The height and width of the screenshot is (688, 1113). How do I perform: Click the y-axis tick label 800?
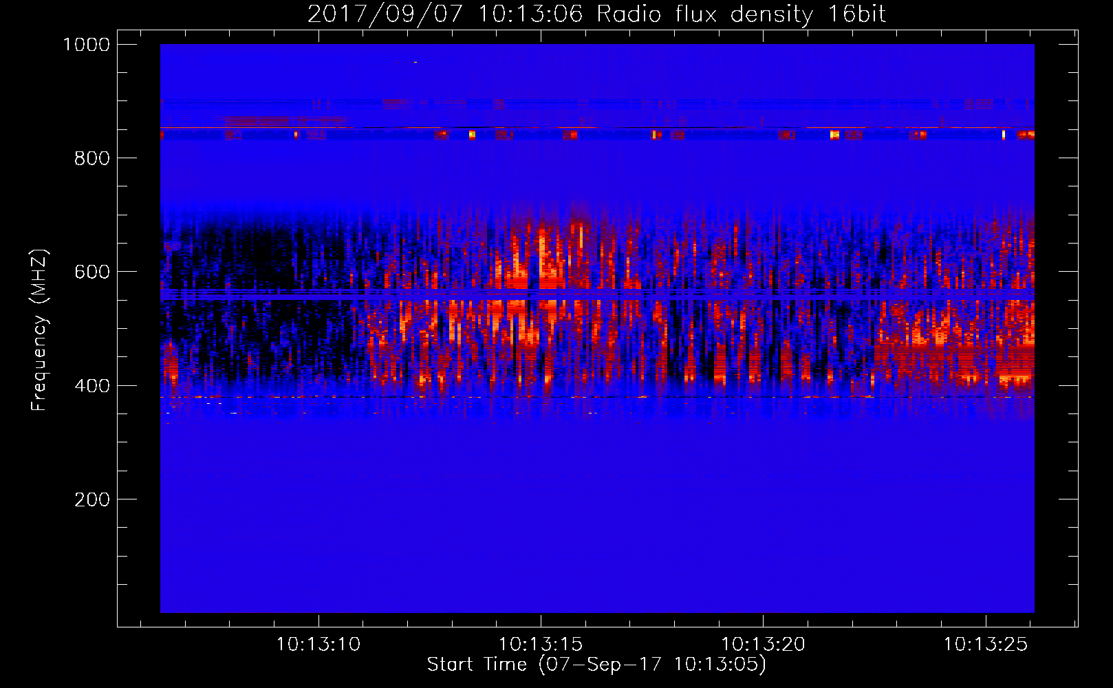click(91, 158)
